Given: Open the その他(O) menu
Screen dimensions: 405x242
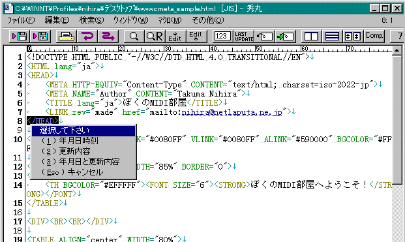Looking at the screenshot, I should coord(207,20).
